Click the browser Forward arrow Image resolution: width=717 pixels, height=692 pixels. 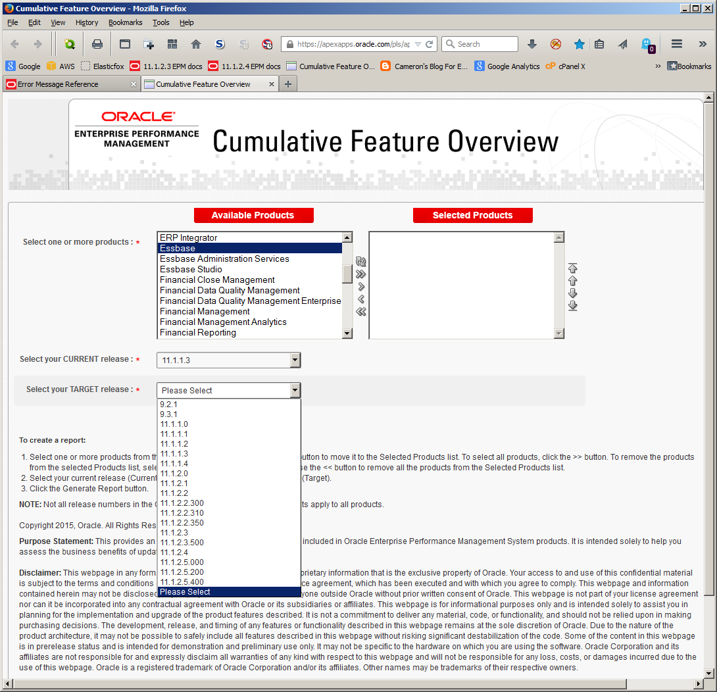38,44
